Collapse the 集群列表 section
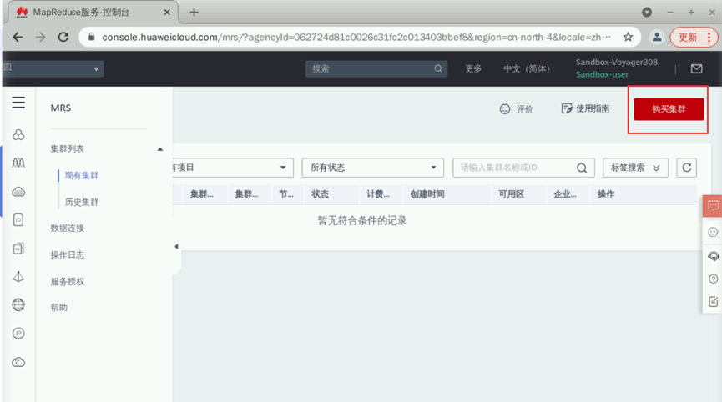Screen dimensions: 722x402 (x=159, y=149)
